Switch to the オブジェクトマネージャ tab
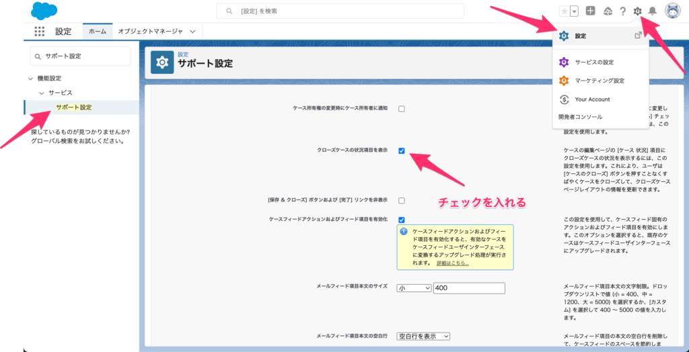The image size is (689, 352). (x=150, y=32)
